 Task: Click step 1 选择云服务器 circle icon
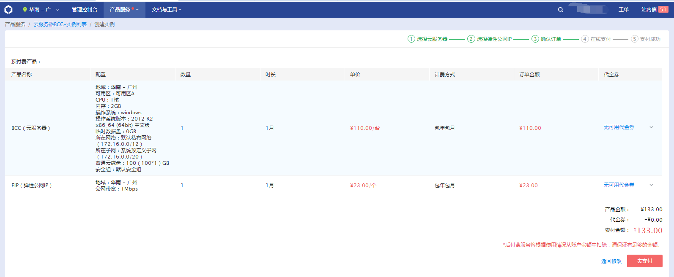tap(411, 39)
